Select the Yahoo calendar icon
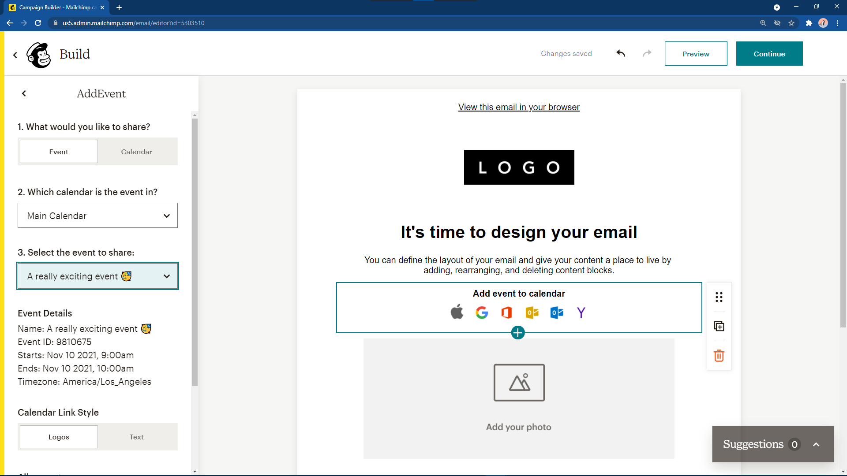This screenshot has height=476, width=847. (x=581, y=312)
